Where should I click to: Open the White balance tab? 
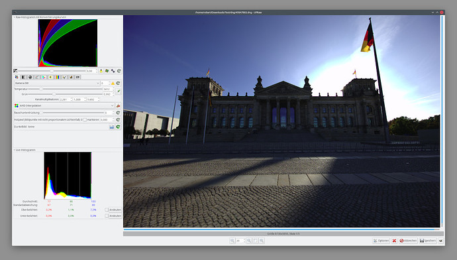tap(17, 77)
